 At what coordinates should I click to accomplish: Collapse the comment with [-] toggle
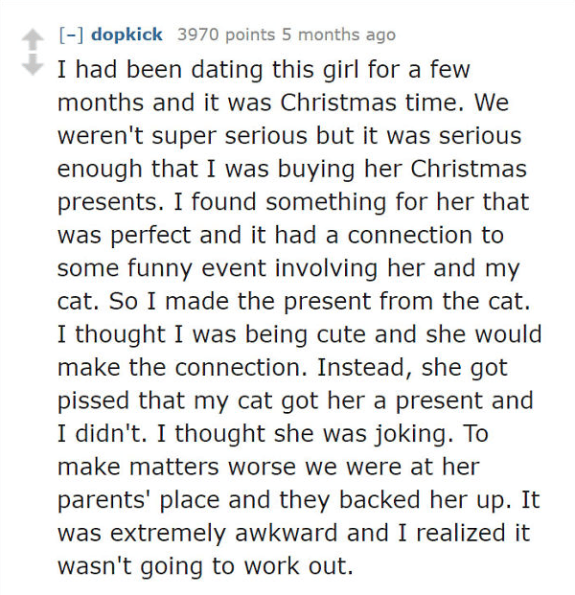(x=71, y=34)
